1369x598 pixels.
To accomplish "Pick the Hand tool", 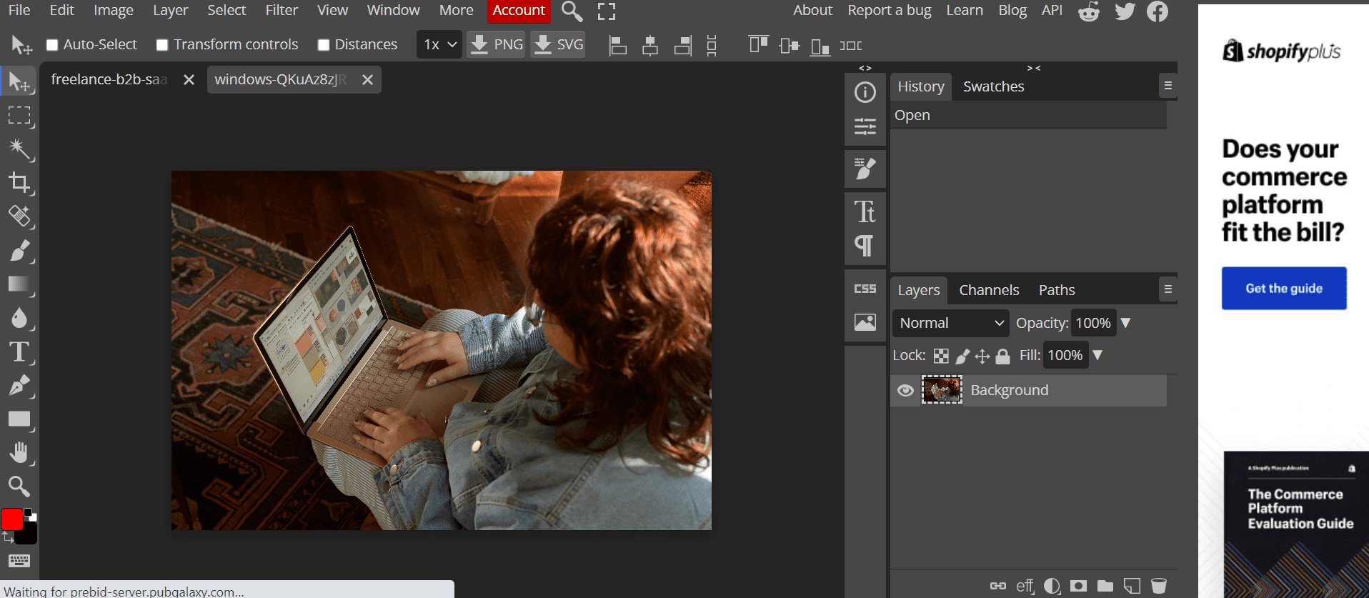I will [19, 452].
